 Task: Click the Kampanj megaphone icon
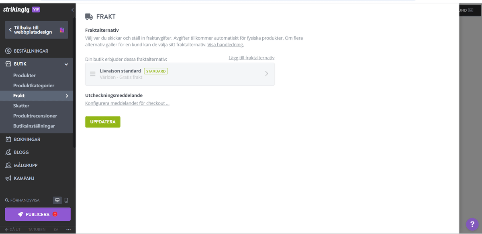pos(8,178)
